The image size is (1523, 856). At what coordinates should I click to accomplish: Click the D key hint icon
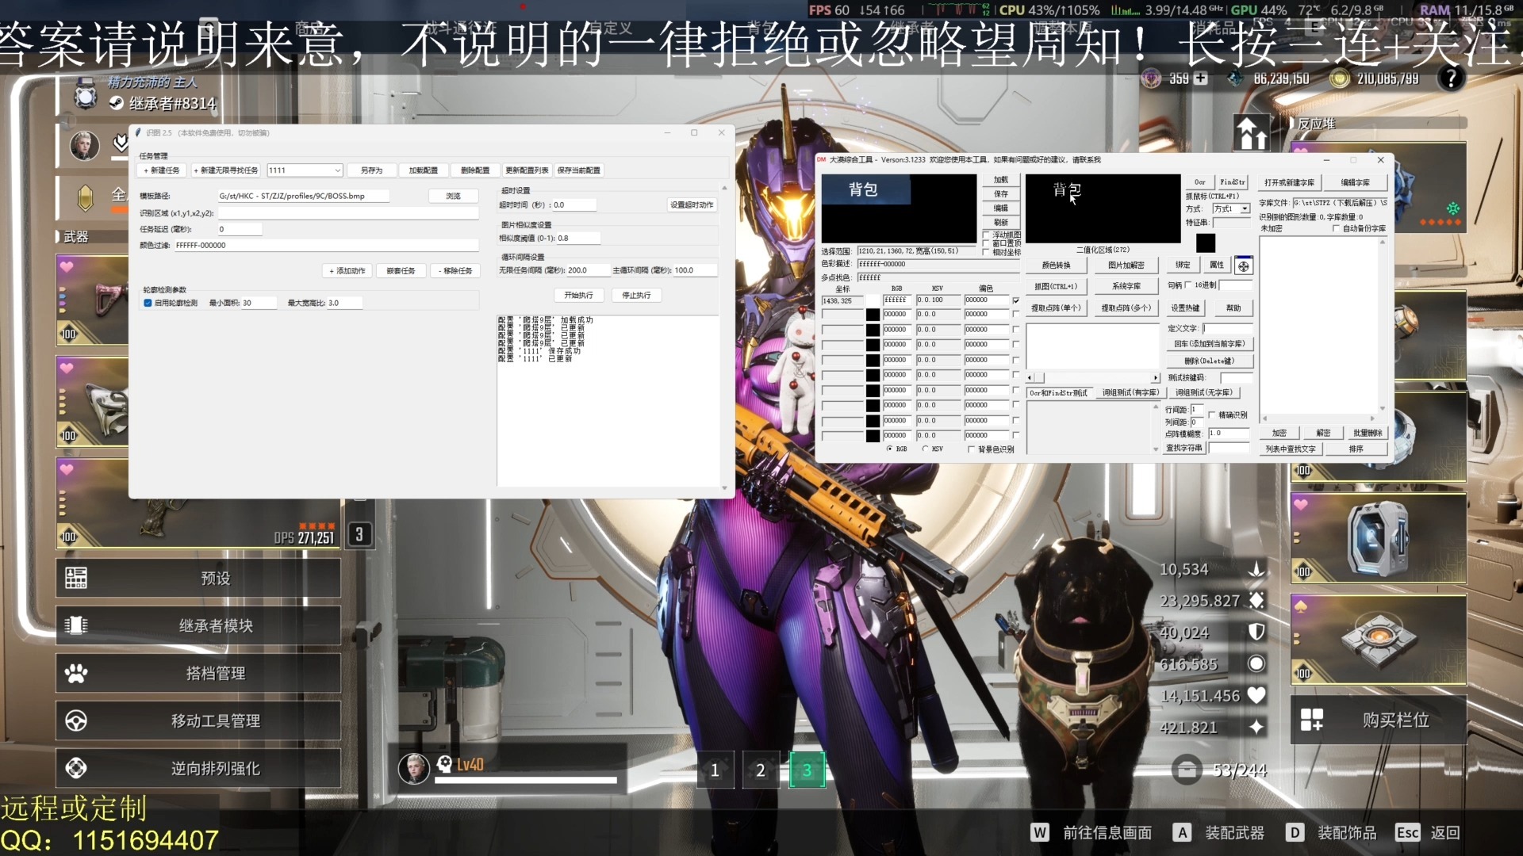(x=1295, y=832)
